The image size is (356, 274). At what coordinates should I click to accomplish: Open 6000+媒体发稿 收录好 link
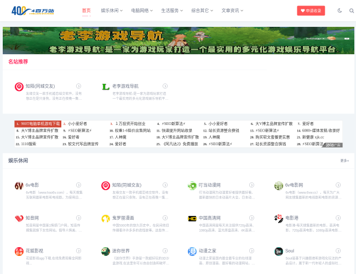(321, 130)
